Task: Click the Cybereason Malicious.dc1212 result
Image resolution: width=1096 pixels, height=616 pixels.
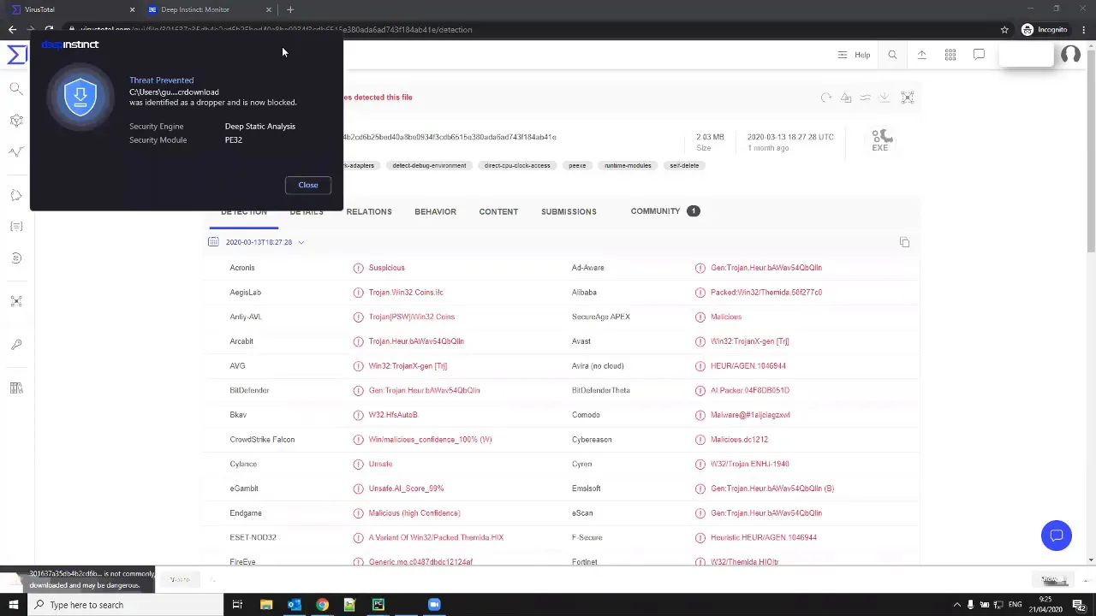Action: (x=739, y=440)
